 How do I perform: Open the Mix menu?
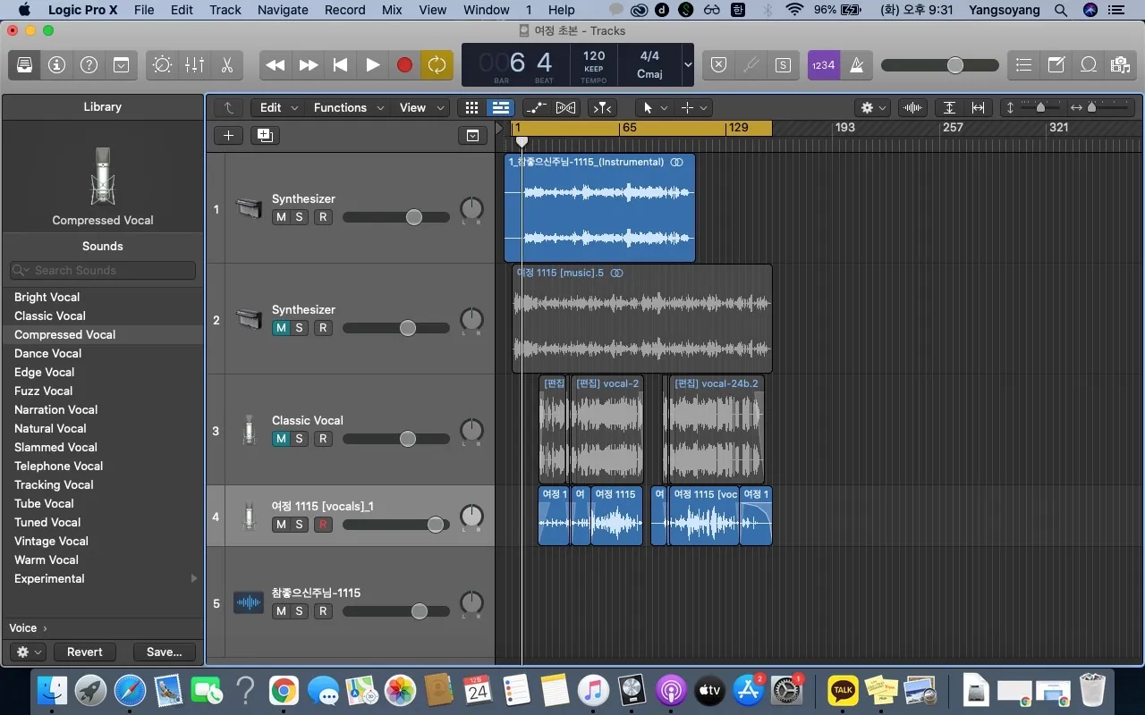(x=392, y=10)
